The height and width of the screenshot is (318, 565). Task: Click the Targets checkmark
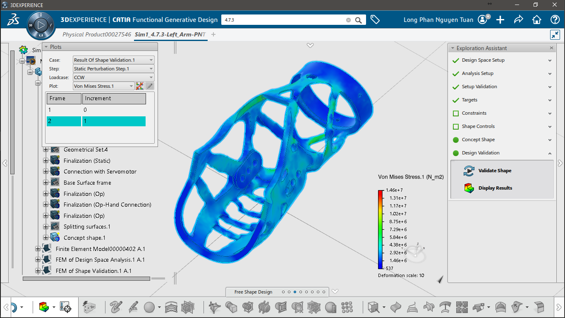click(x=456, y=100)
